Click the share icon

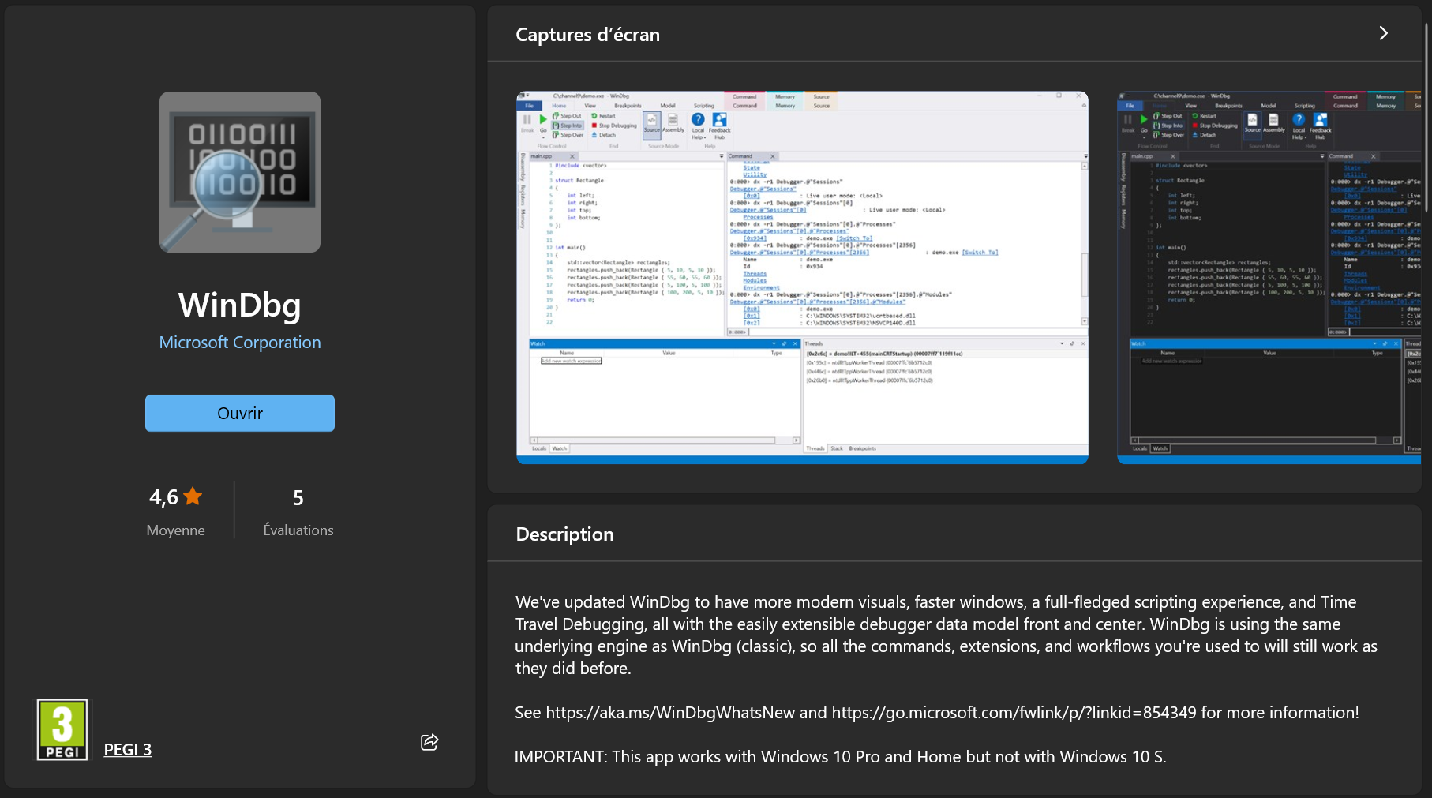coord(429,742)
